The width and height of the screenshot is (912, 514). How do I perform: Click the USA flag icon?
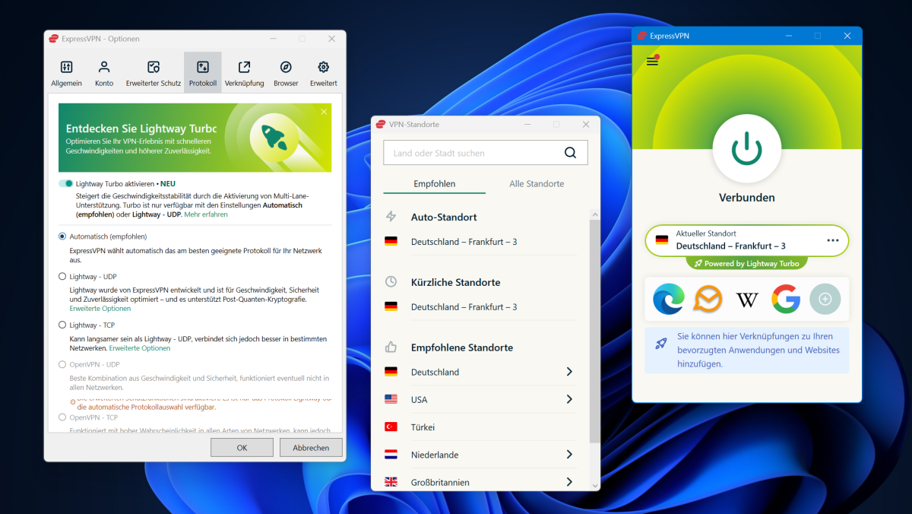pos(391,399)
